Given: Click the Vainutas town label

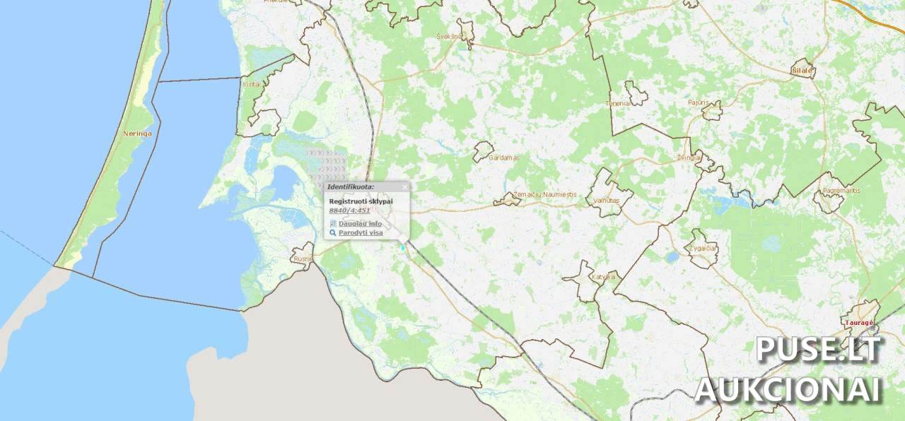Looking at the screenshot, I should click(607, 201).
